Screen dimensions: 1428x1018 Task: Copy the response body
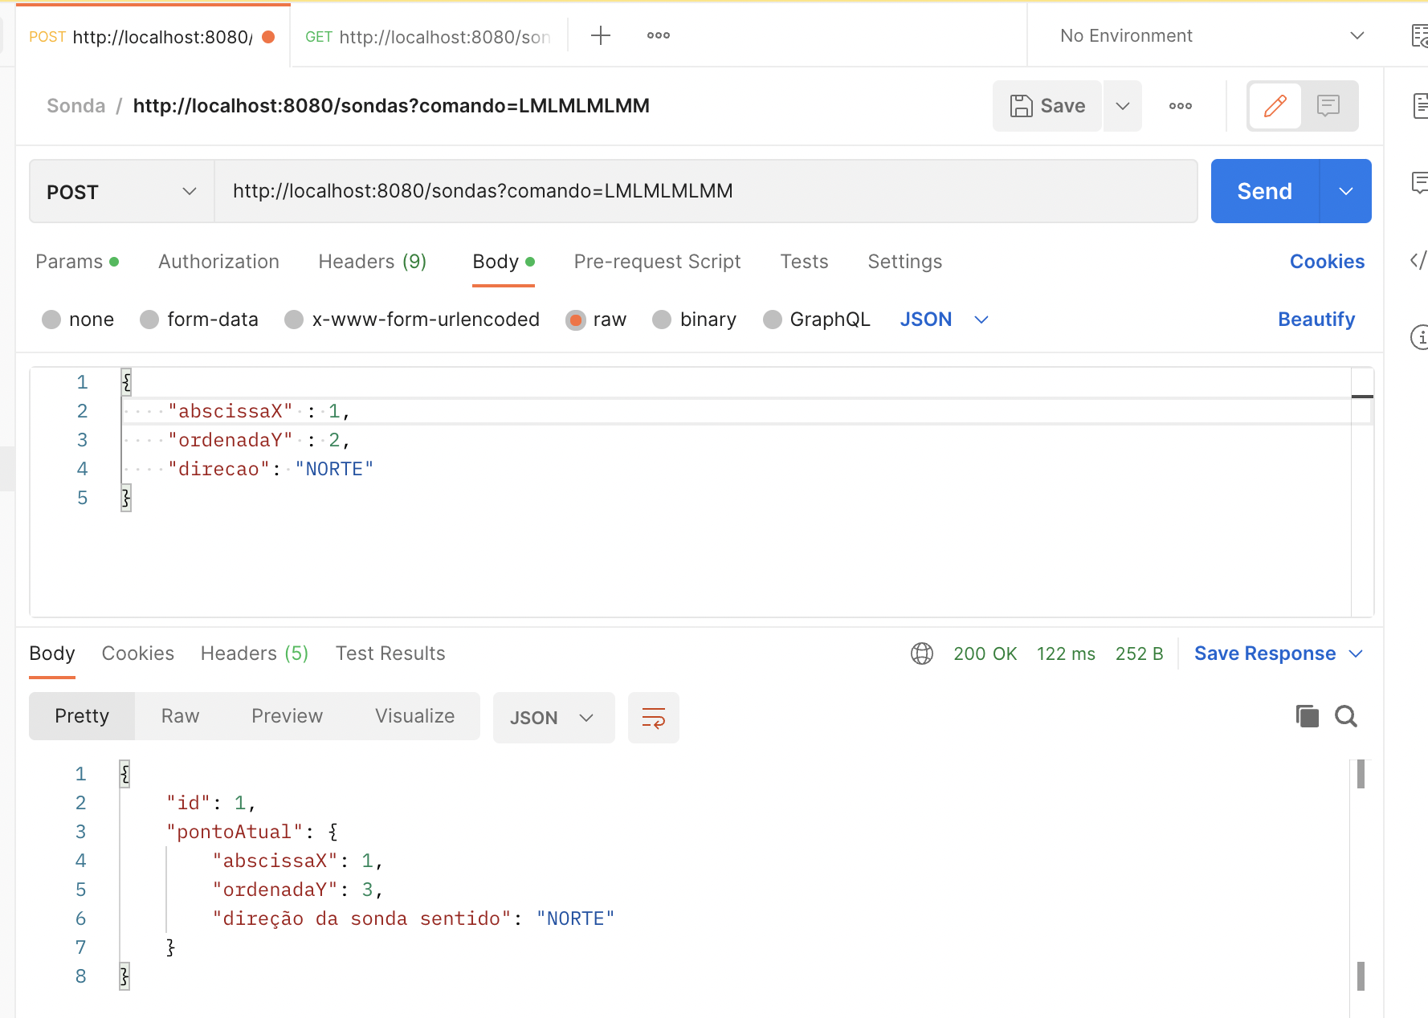click(x=1307, y=716)
